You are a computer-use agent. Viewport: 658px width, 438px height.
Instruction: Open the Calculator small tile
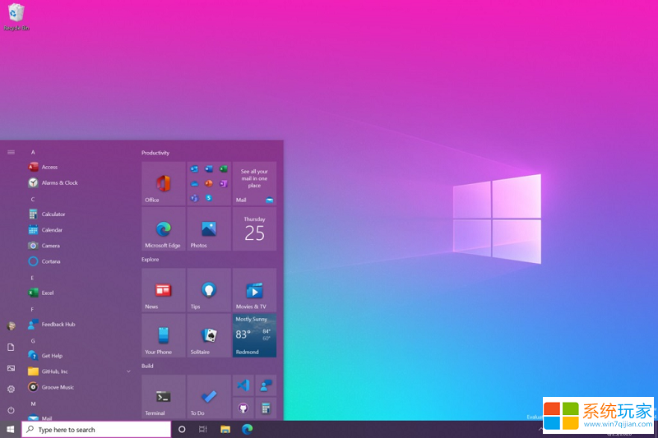point(266,408)
